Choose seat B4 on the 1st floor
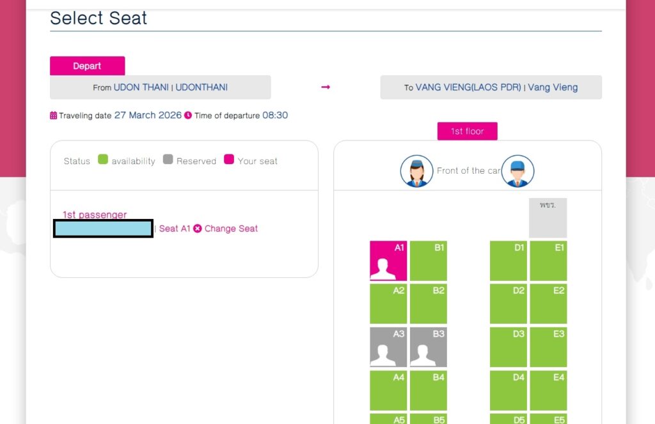Viewport: 655px width, 424px height. pyautogui.click(x=428, y=390)
